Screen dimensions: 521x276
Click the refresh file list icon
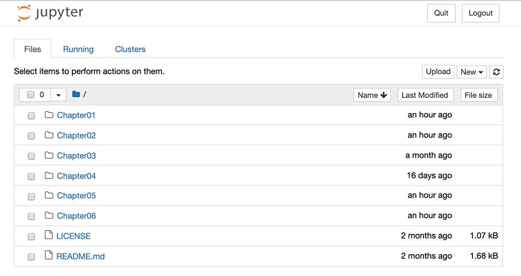496,72
